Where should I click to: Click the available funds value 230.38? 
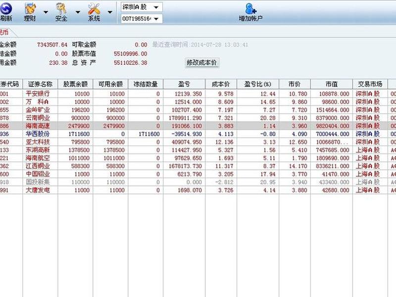point(58,63)
